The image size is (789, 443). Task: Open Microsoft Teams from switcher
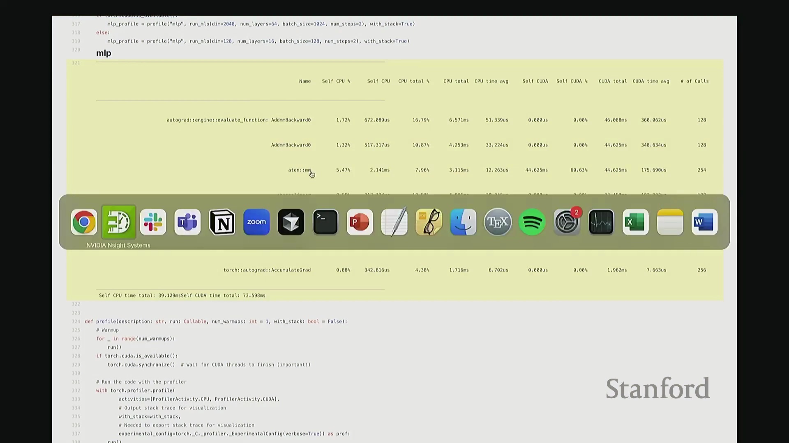187,222
